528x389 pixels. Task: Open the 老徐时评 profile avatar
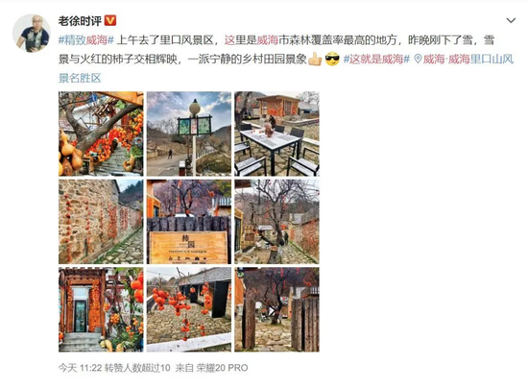(x=32, y=33)
